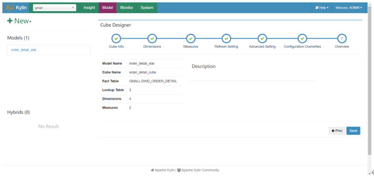Click the 'Description' heading
This screenshot has width=374, height=176.
pyautogui.click(x=203, y=66)
